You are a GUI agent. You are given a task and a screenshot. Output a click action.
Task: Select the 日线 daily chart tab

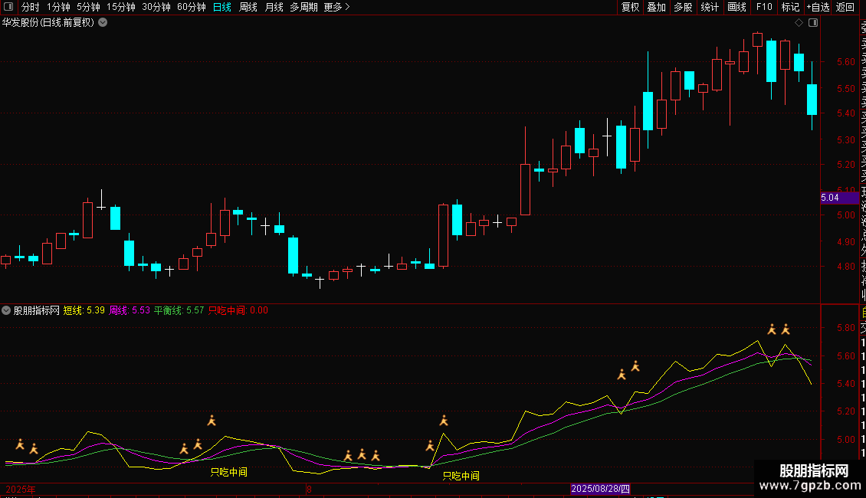(x=222, y=7)
